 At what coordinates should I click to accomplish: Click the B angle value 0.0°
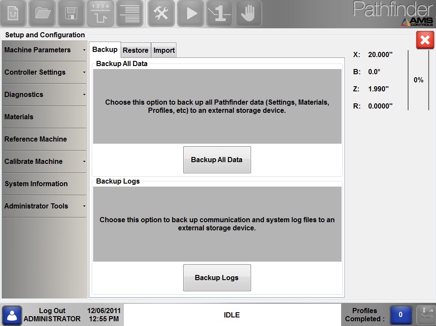tap(374, 72)
